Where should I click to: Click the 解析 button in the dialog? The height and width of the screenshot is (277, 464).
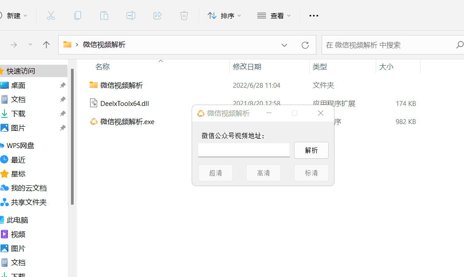pyautogui.click(x=311, y=150)
